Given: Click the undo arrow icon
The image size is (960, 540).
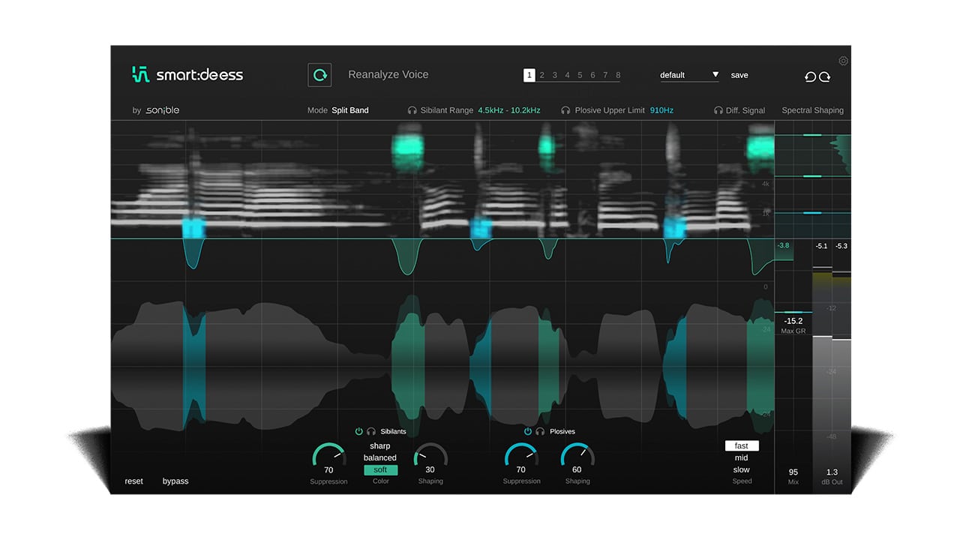Looking at the screenshot, I should pos(810,76).
